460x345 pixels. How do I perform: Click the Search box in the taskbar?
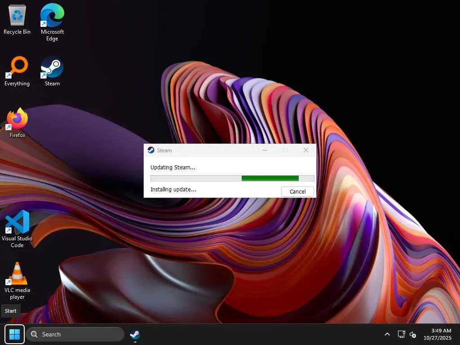tap(75, 334)
